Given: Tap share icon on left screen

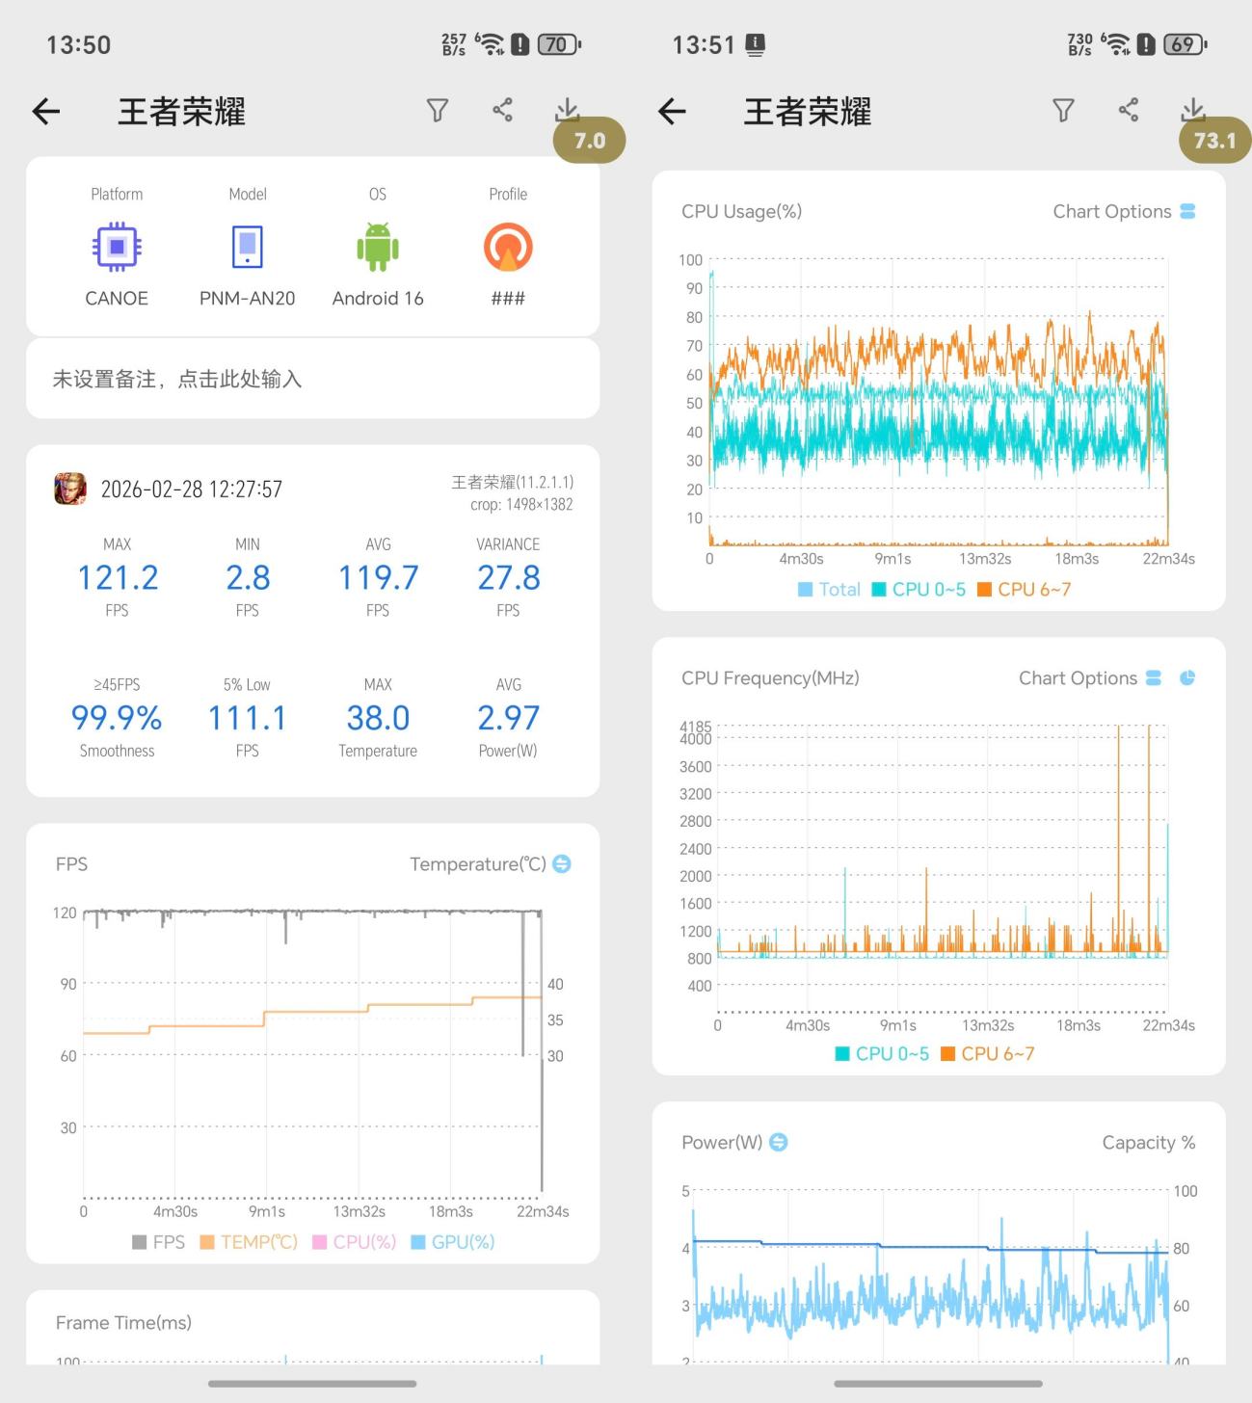Looking at the screenshot, I should [502, 110].
